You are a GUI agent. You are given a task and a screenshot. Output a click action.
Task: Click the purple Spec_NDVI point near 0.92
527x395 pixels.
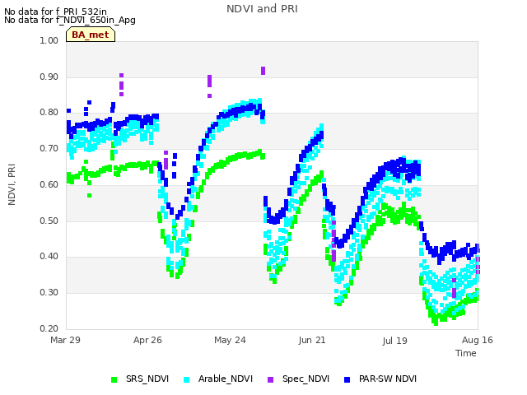pos(263,71)
